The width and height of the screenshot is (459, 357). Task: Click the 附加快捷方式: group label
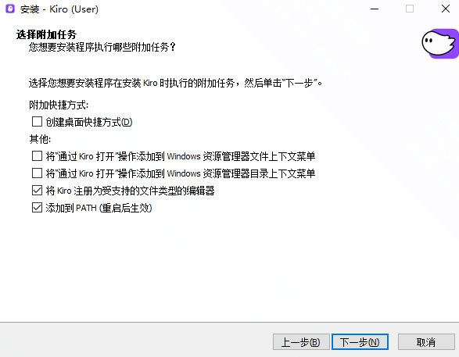click(59, 105)
